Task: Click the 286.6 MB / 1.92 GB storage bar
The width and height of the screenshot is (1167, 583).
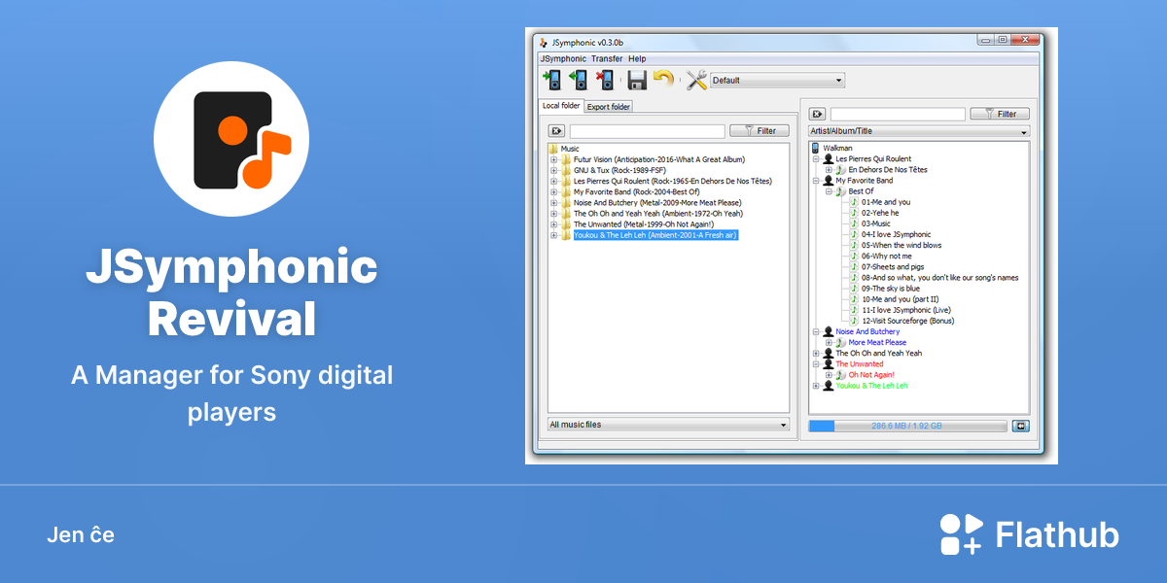Action: click(909, 426)
